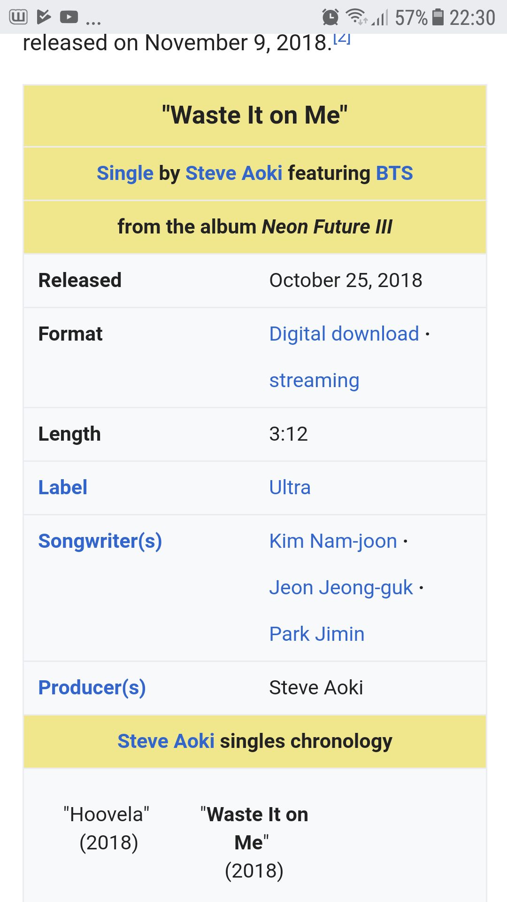Open the Kim Nam-joon songwriter link
This screenshot has width=507, height=902.
tap(333, 541)
